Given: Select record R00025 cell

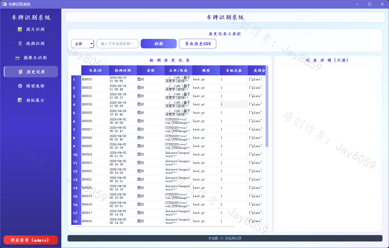Looking at the screenshot, I should [95, 146].
